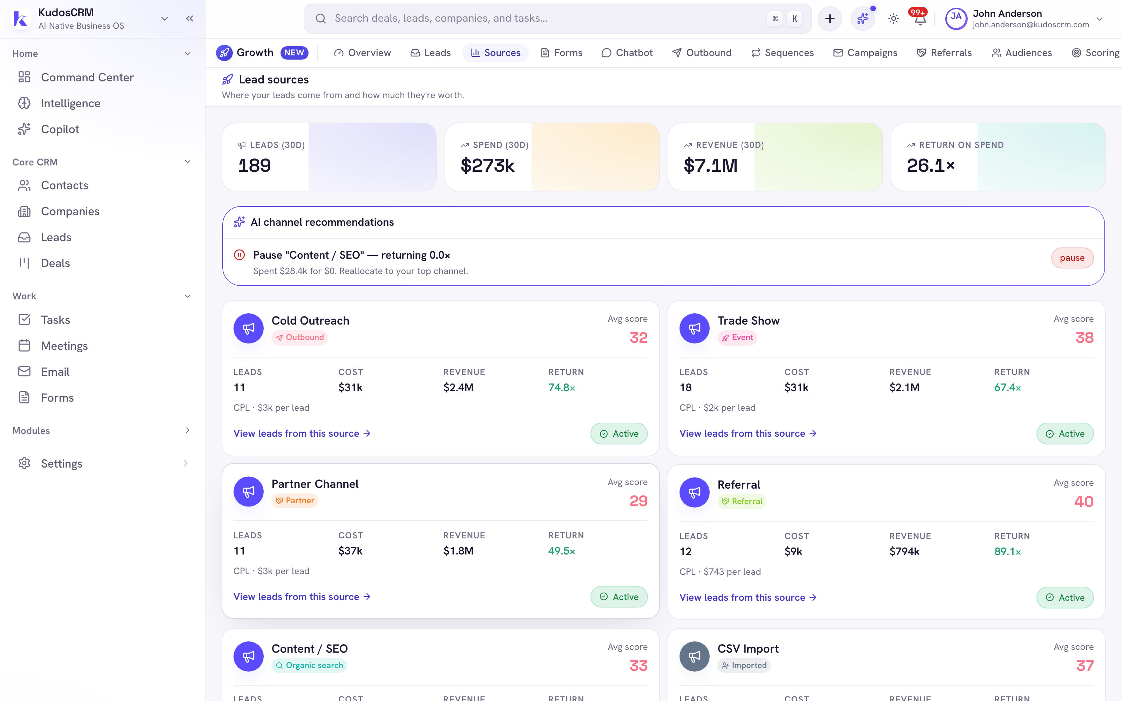Click the red pause circle icon in recommendation

(239, 254)
